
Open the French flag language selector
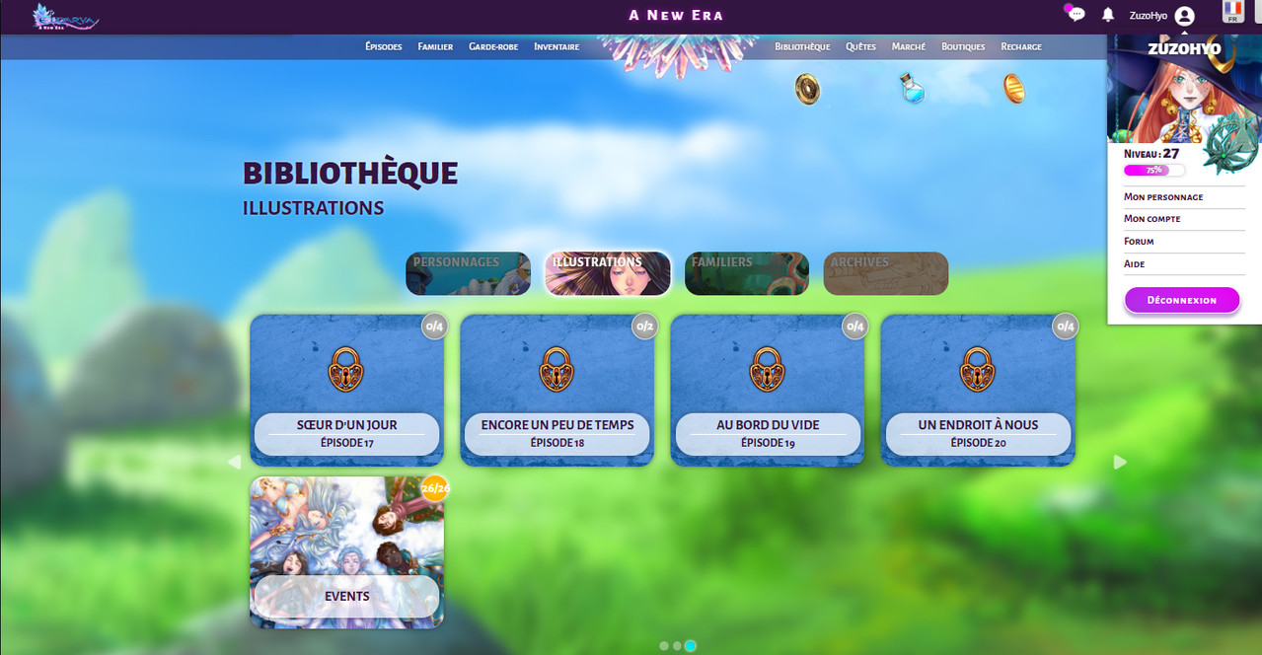tap(1232, 12)
